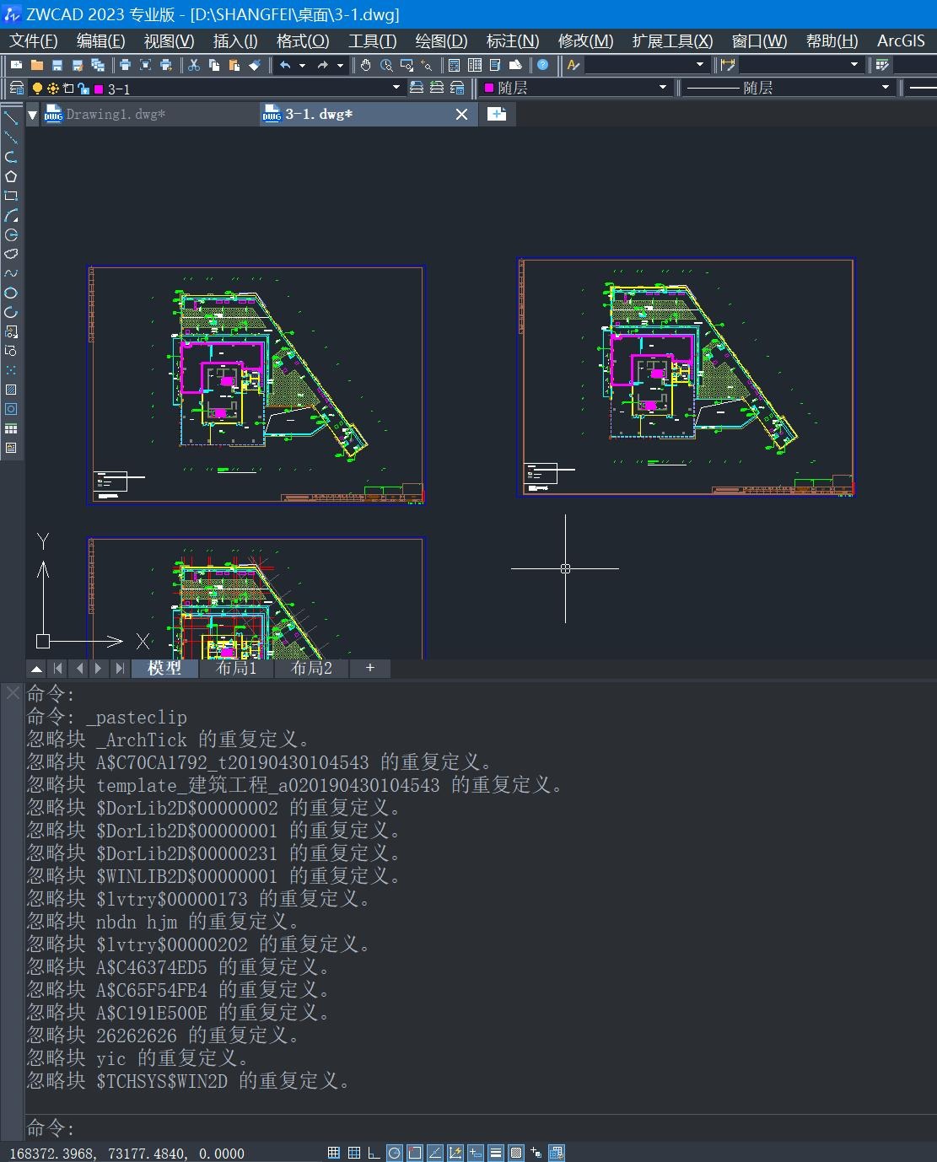The width and height of the screenshot is (937, 1162).
Task: Open the 文件(F) menu
Action: [34, 41]
